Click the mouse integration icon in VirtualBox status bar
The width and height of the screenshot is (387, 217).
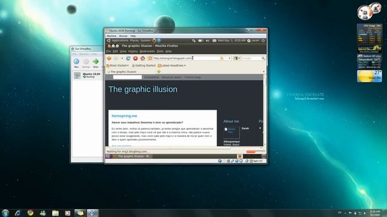pyautogui.click(x=247, y=161)
